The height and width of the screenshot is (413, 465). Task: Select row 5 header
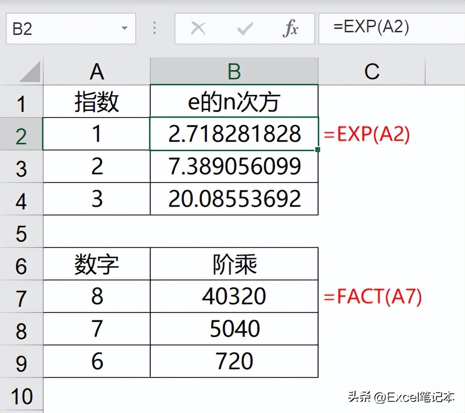pyautogui.click(x=21, y=232)
